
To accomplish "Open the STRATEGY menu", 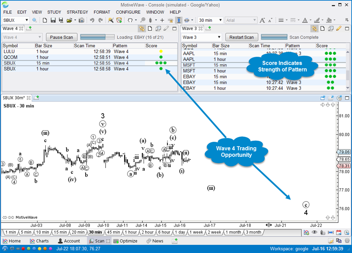I will point(77,12).
